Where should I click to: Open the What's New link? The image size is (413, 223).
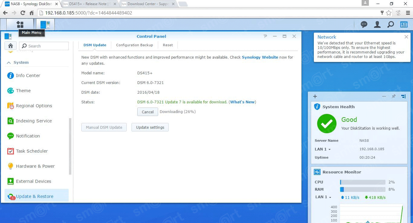242,102
